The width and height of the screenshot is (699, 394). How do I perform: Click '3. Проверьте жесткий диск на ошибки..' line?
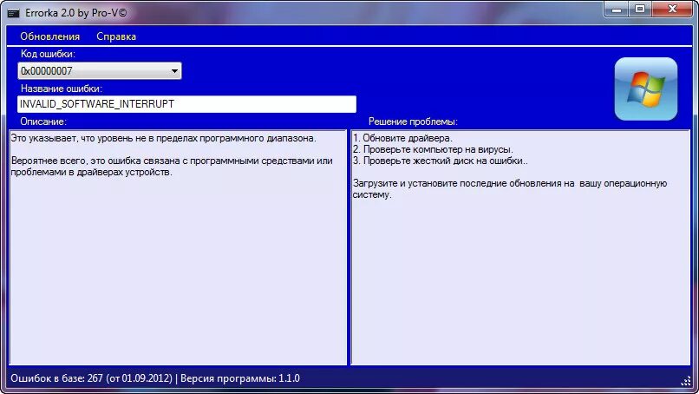(x=440, y=161)
